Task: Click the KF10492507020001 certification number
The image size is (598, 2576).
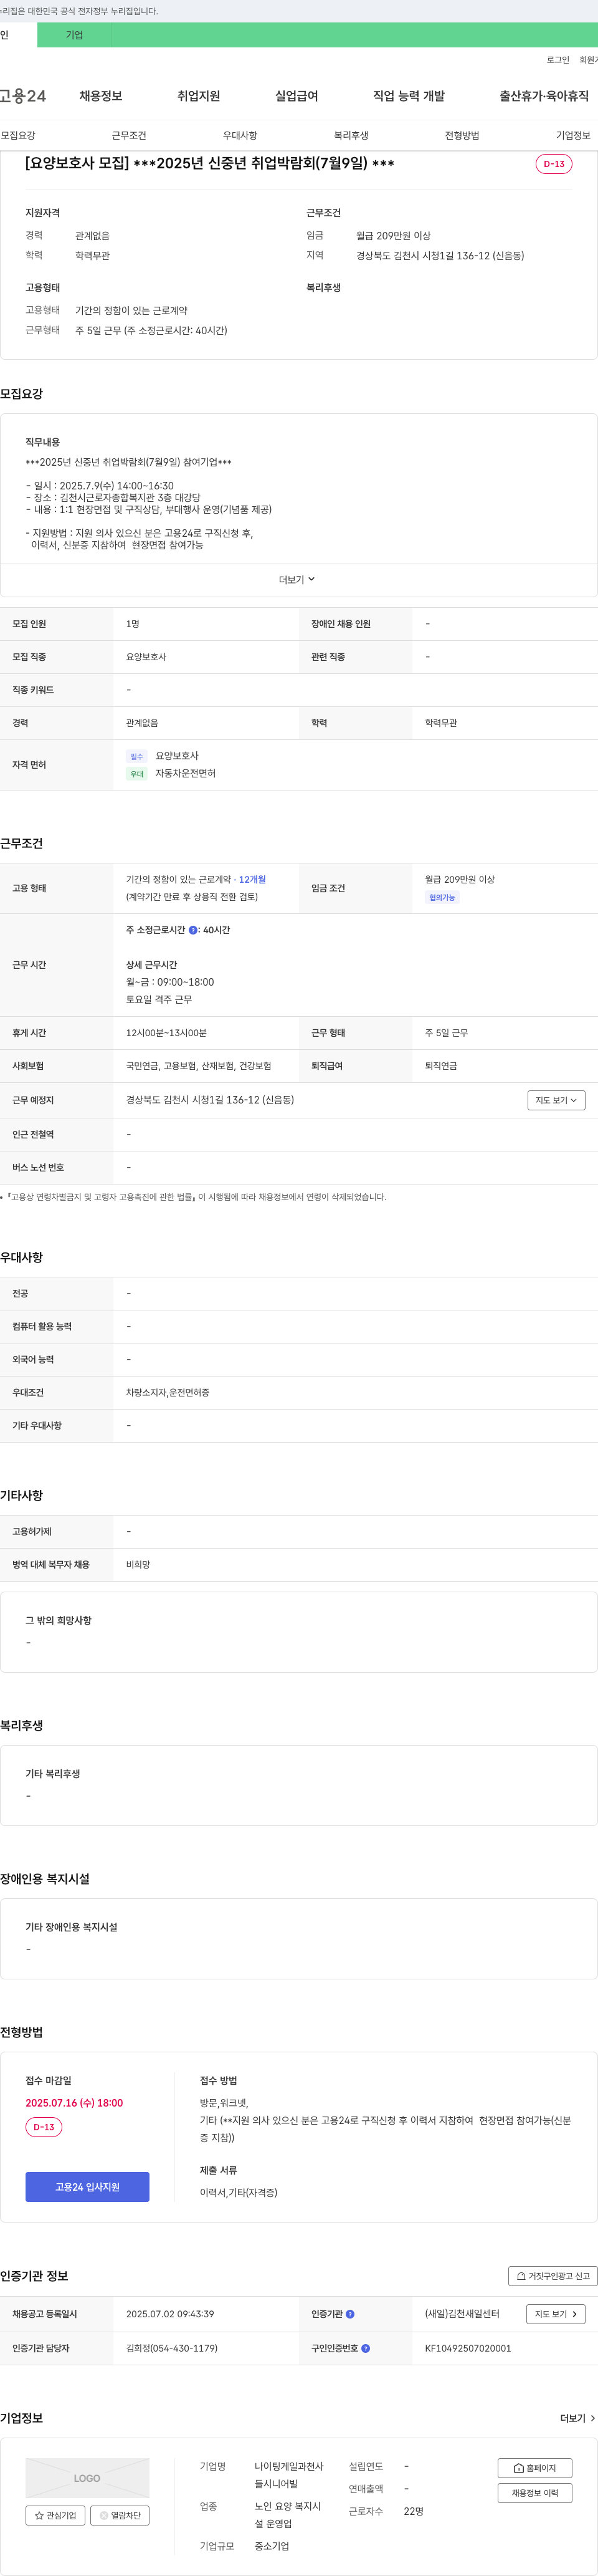Action: (x=468, y=2348)
